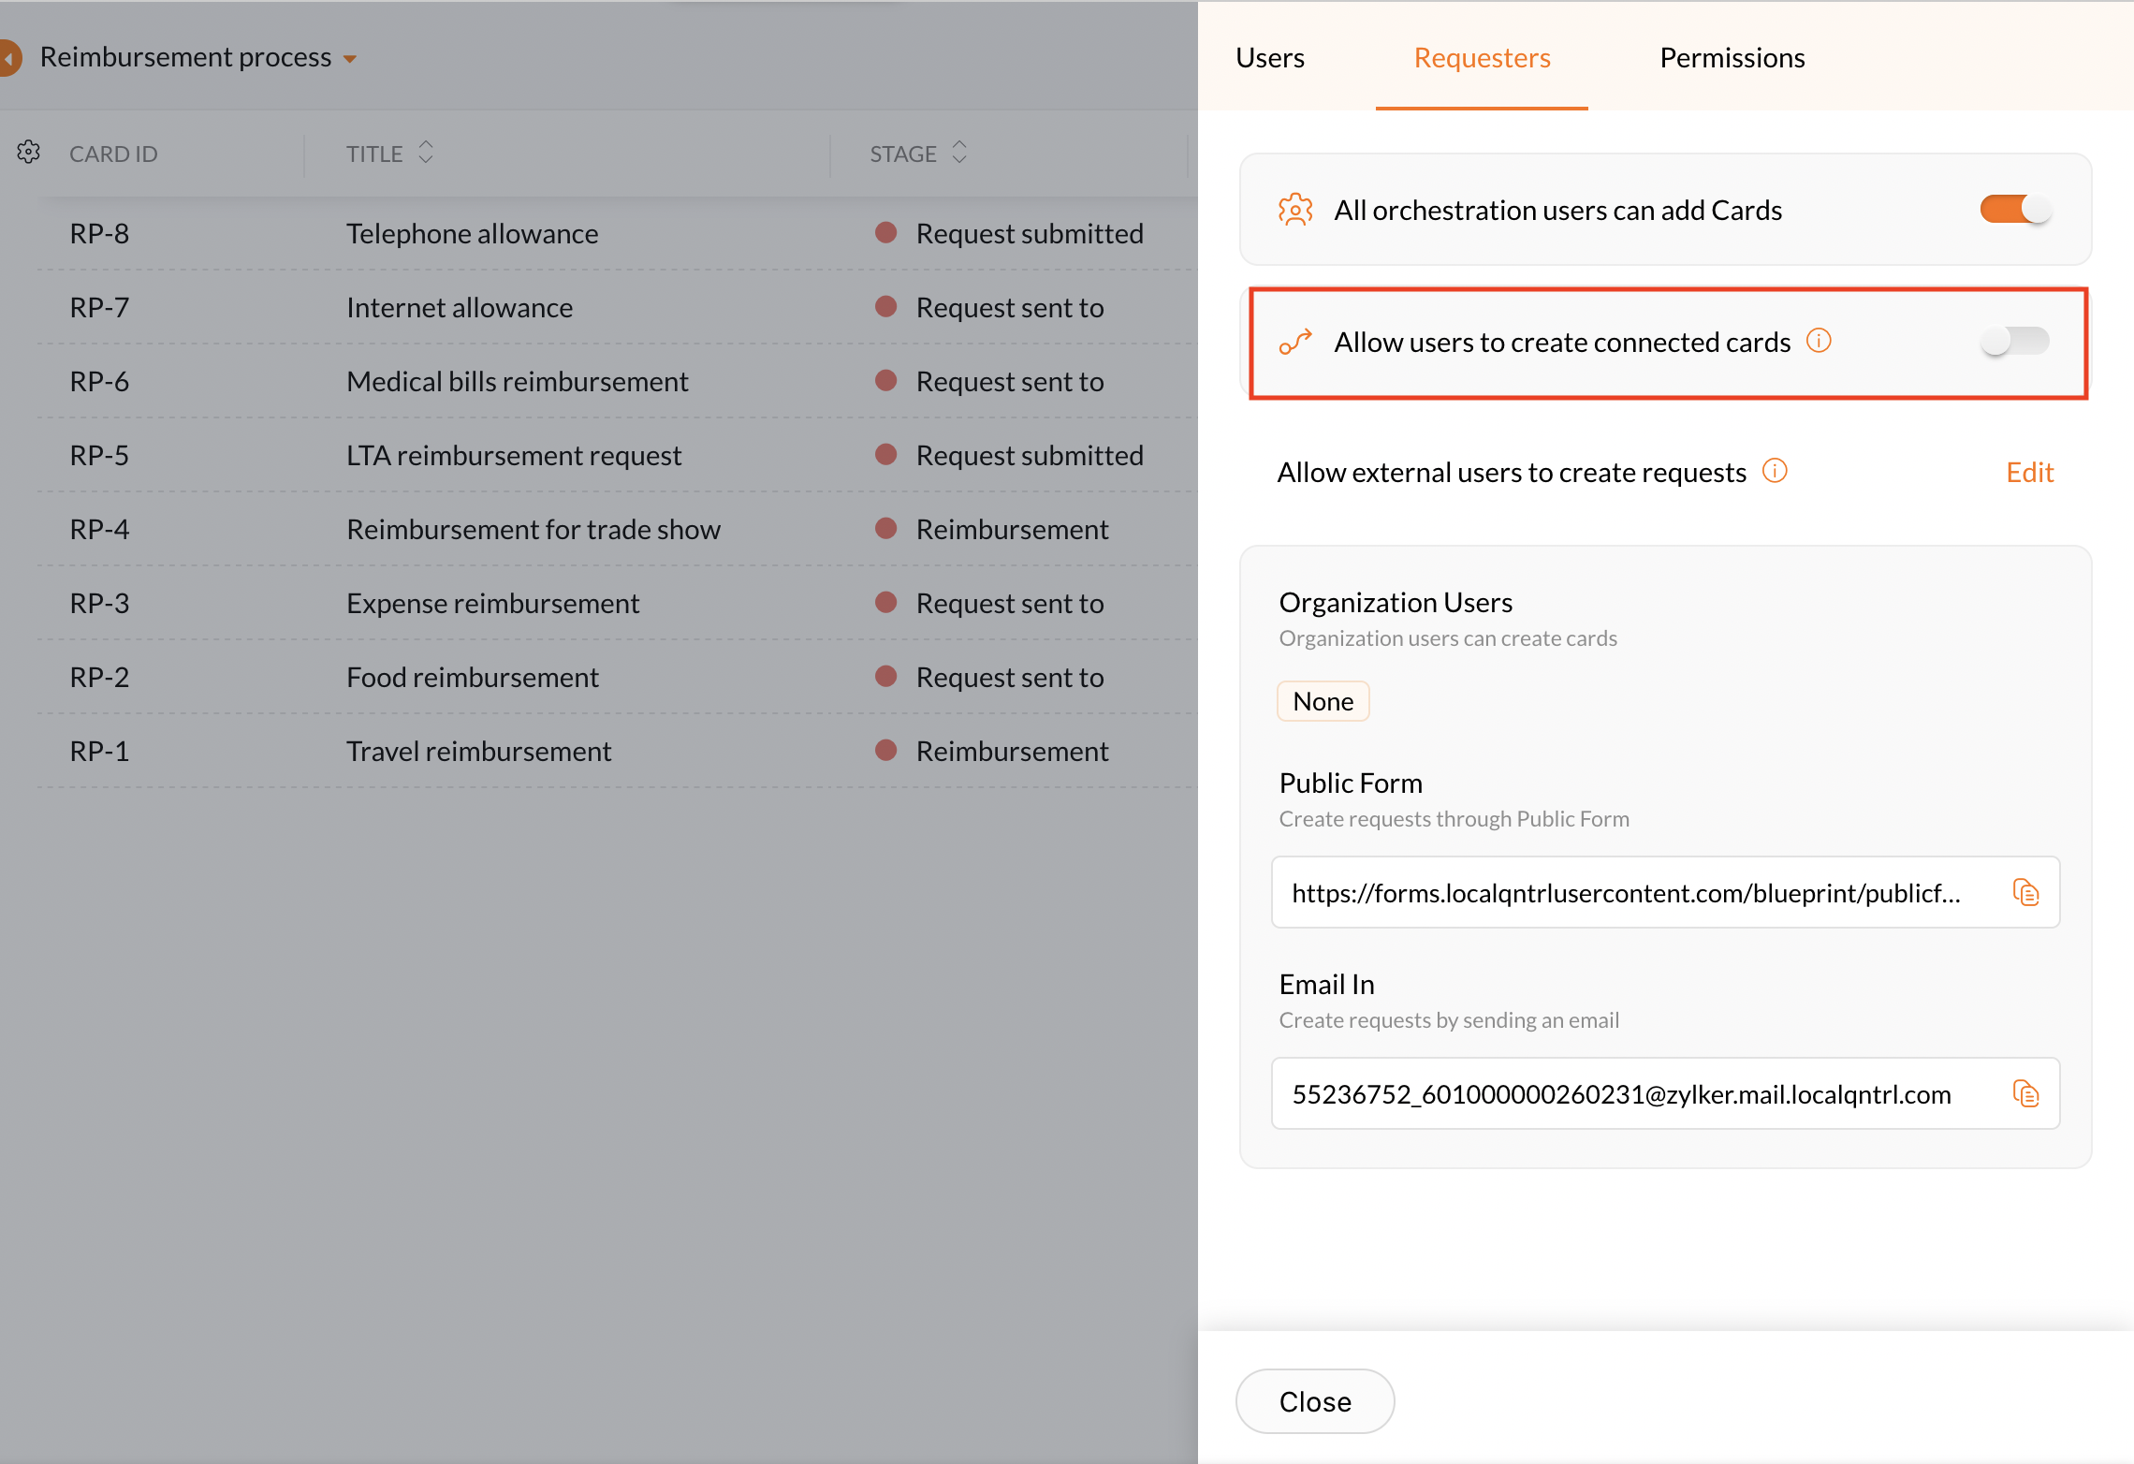The height and width of the screenshot is (1464, 2134).
Task: Switch to the Users tab
Action: click(x=1269, y=58)
